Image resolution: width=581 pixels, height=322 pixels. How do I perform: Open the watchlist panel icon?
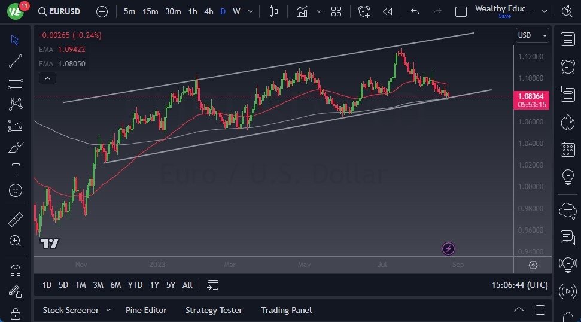point(567,39)
